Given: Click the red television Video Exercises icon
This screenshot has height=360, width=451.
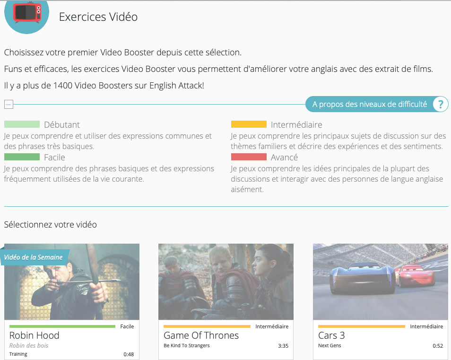Looking at the screenshot, I should tap(26, 13).
